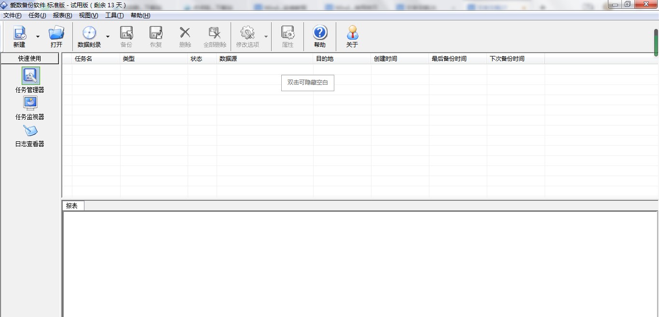Close the window with red X
The width and height of the screenshot is (659, 317).
click(645, 4)
